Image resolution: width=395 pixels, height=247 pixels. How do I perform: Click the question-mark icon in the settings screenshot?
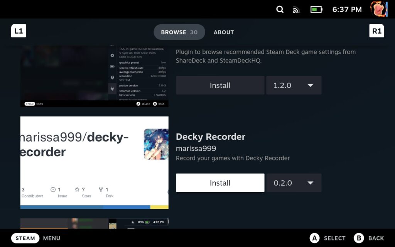pyautogui.click(x=112, y=77)
